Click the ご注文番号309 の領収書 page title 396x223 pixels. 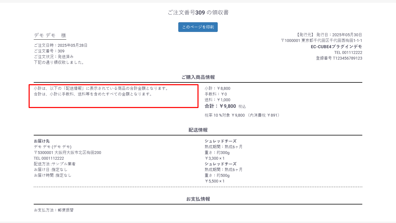[x=198, y=13]
